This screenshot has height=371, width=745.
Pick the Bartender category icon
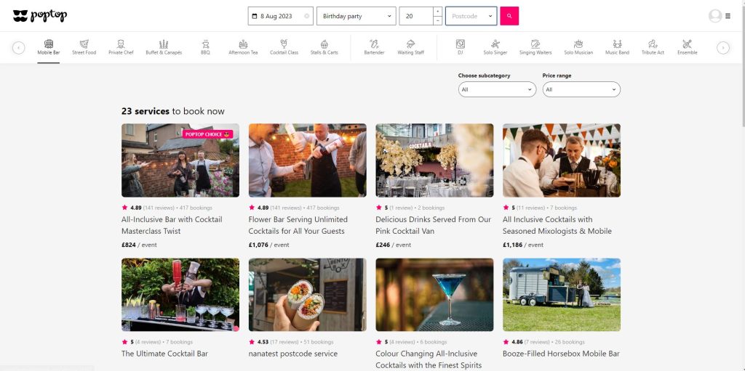coord(374,45)
